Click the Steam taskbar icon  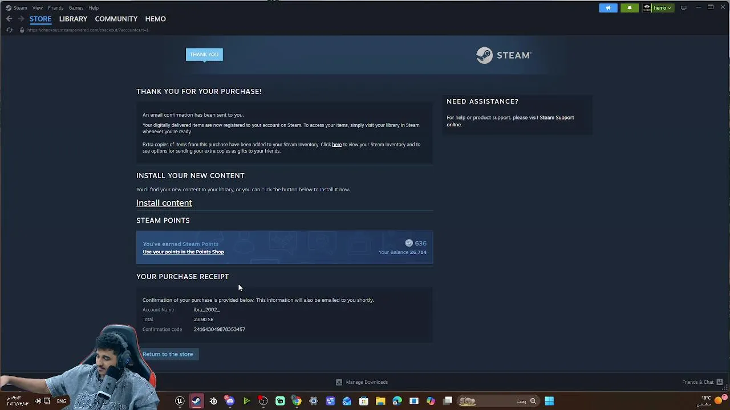point(196,401)
